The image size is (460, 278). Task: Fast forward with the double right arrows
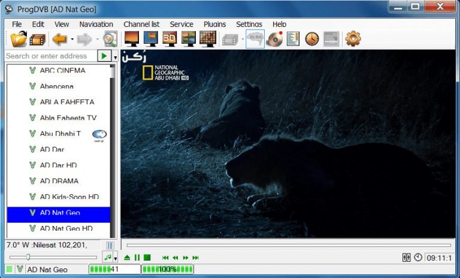point(186,258)
